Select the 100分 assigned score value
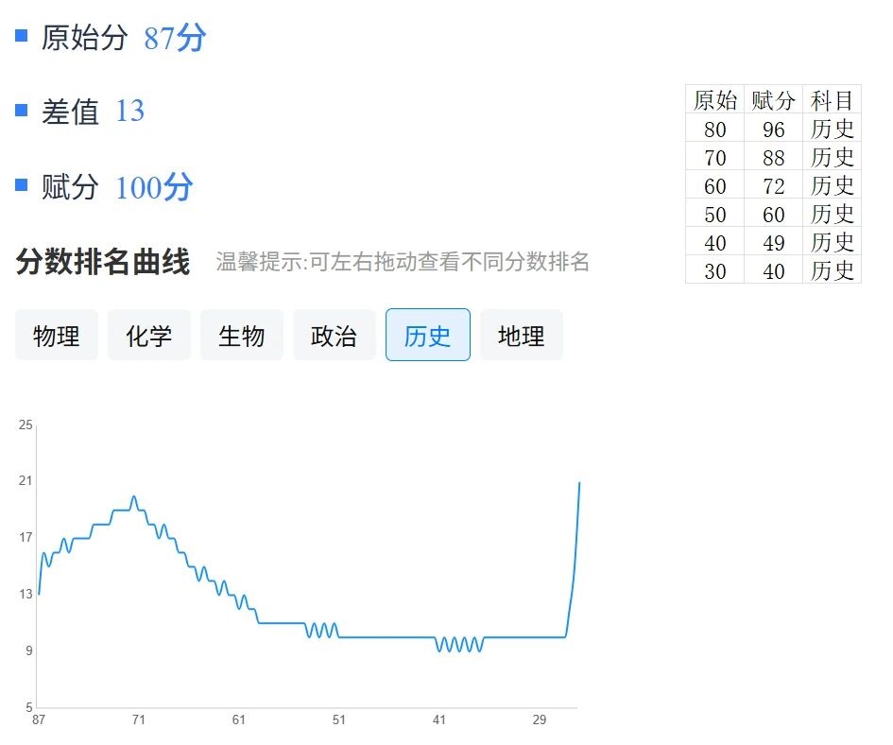Image resolution: width=893 pixels, height=745 pixels. pos(153,187)
